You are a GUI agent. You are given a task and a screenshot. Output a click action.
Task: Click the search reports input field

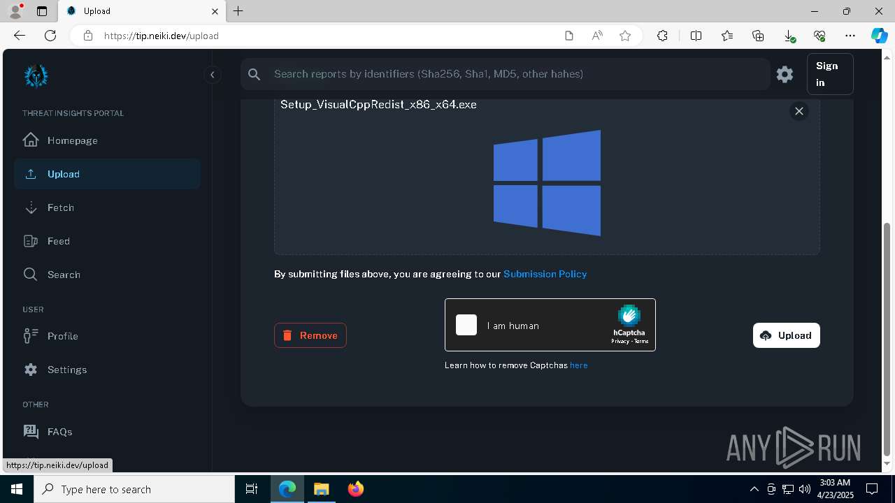pos(517,74)
